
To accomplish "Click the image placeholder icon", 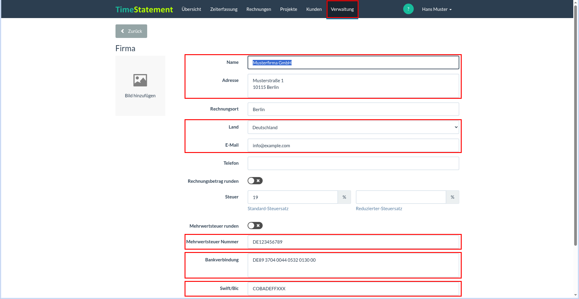I will [x=140, y=80].
